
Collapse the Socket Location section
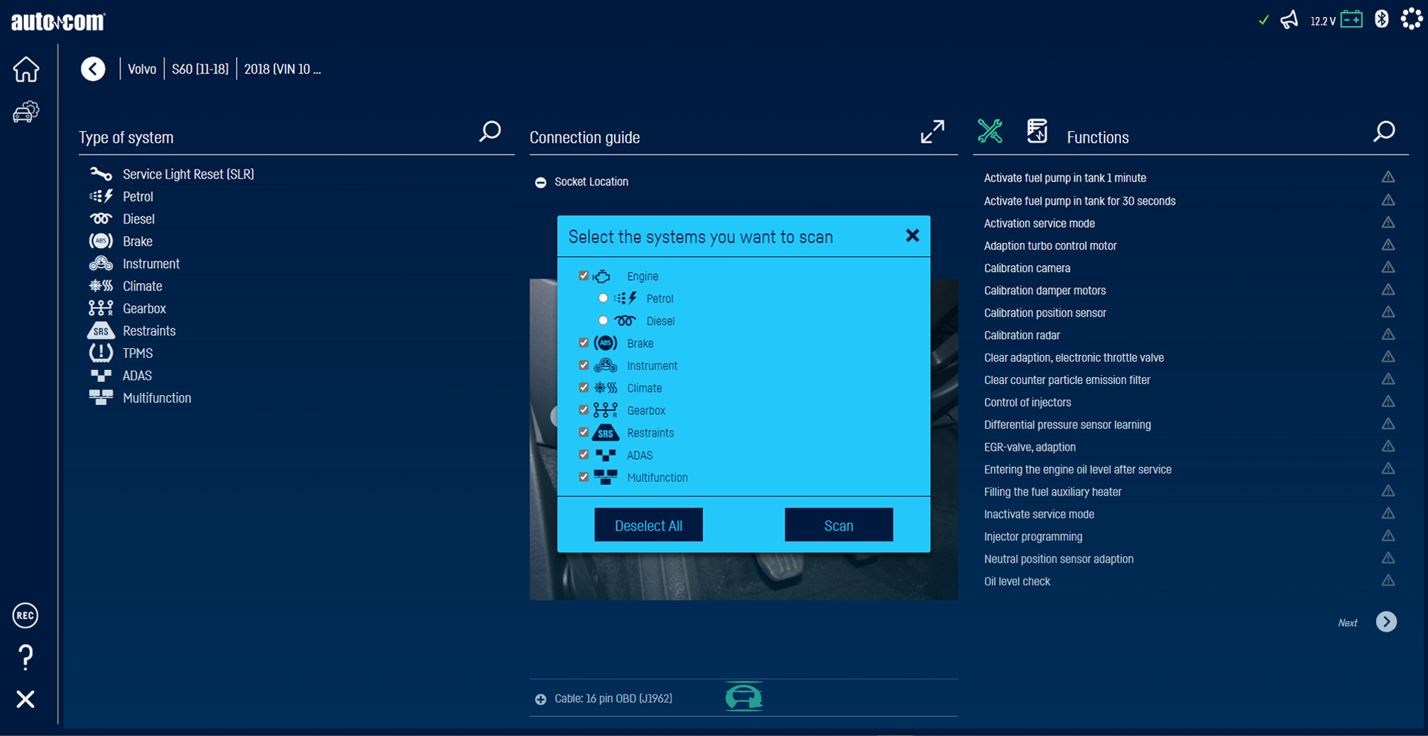tap(540, 183)
